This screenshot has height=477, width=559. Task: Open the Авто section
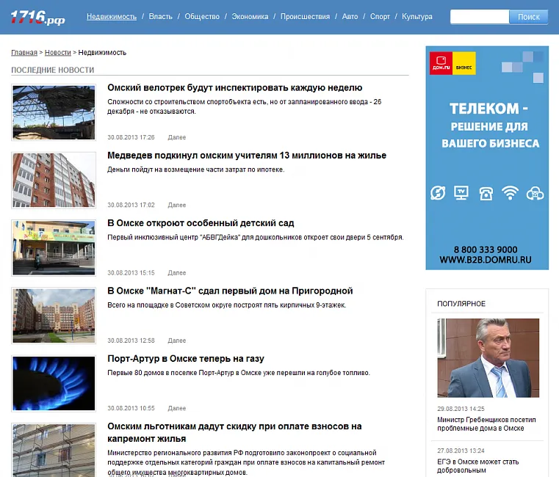point(350,16)
